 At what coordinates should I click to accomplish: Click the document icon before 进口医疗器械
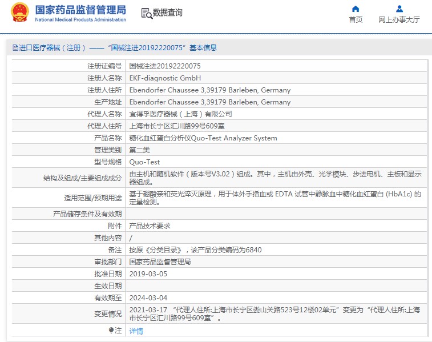pos(15,48)
